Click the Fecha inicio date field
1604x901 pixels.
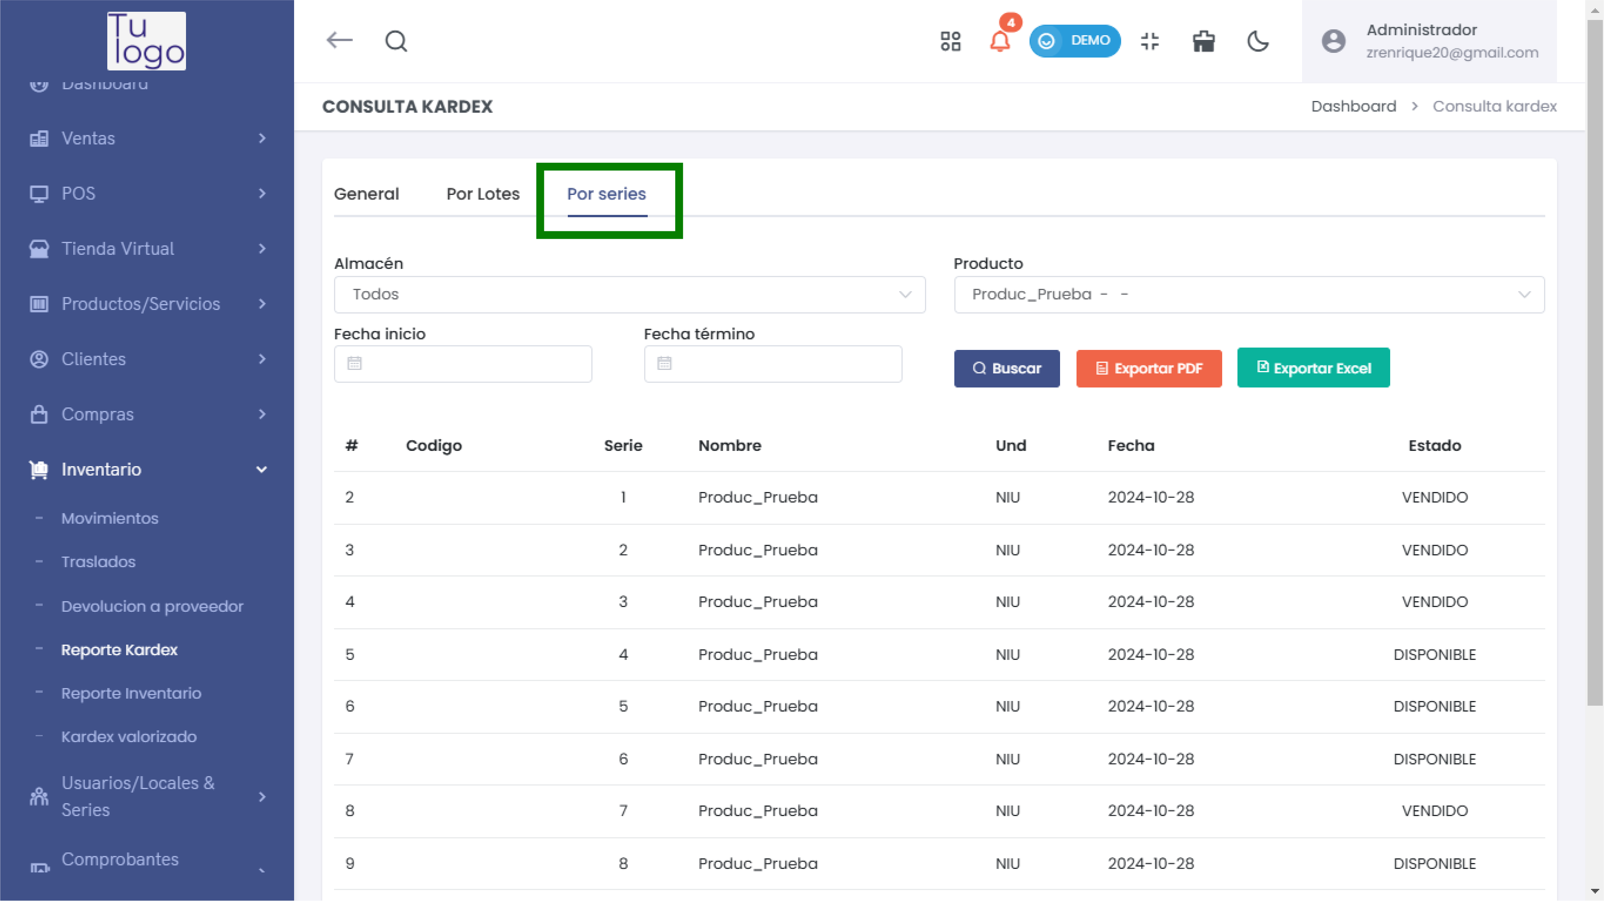[462, 363]
